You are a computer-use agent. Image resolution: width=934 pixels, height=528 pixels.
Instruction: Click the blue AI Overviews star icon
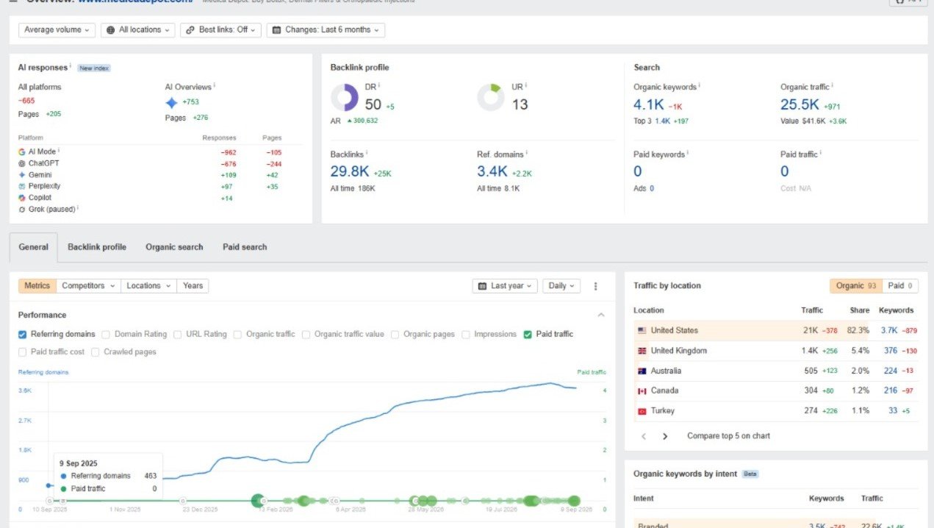click(x=171, y=103)
